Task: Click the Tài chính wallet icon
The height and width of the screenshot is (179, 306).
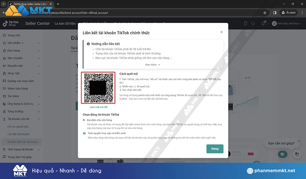Action: tap(4, 96)
